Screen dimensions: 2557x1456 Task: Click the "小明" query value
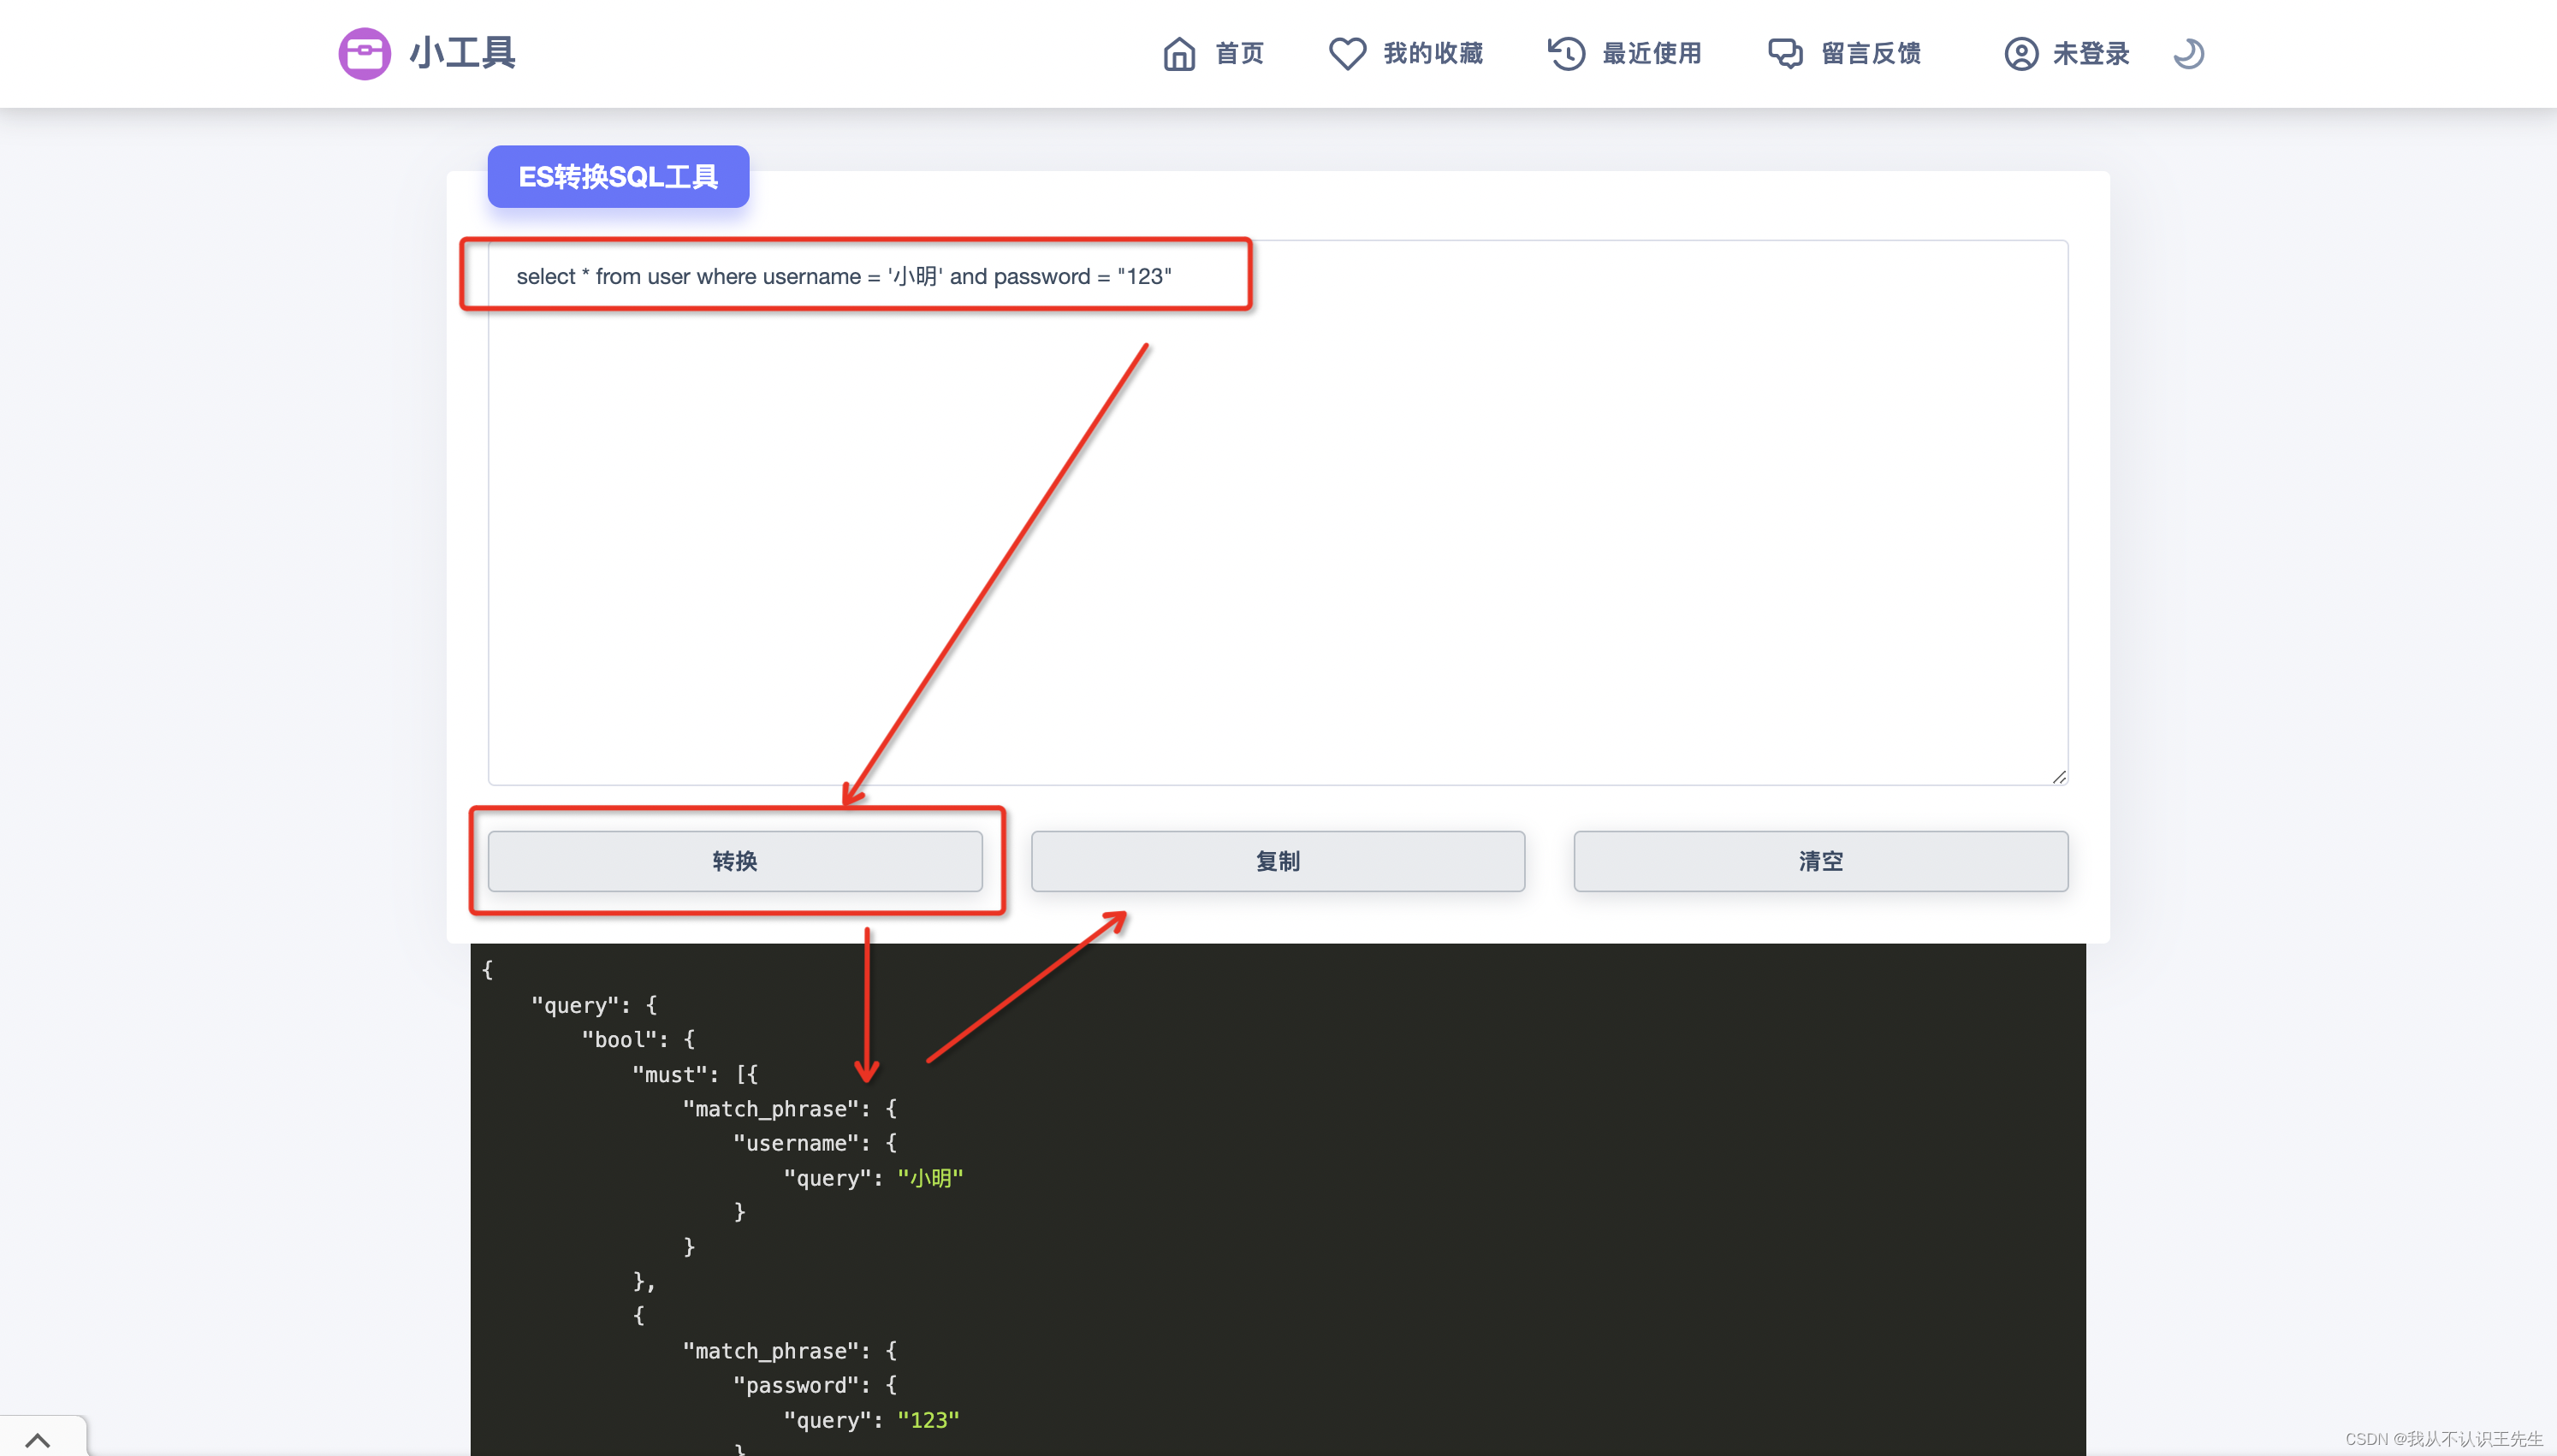(x=930, y=1177)
